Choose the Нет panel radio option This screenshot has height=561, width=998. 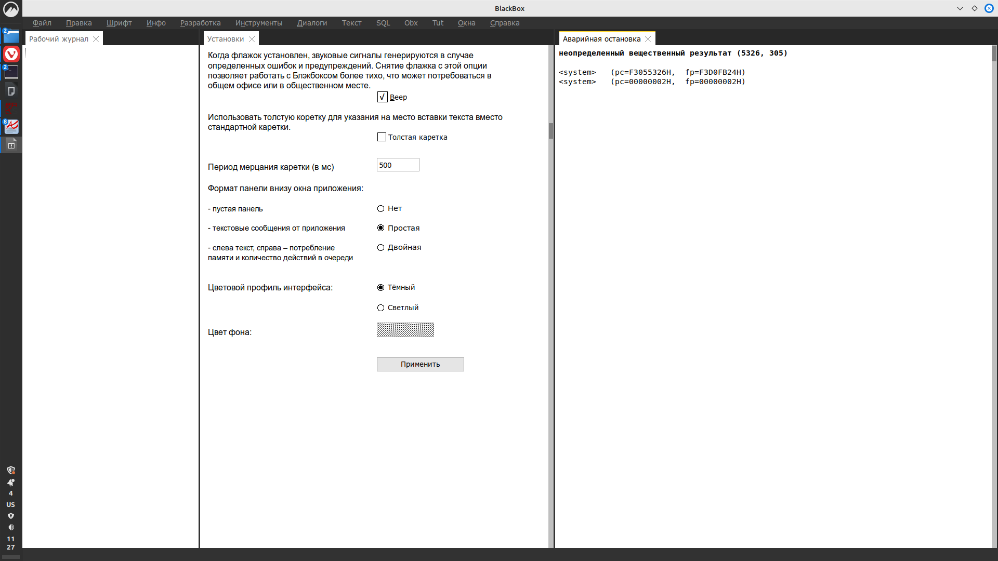click(x=380, y=209)
